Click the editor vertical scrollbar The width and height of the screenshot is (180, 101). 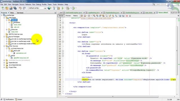click(177, 50)
